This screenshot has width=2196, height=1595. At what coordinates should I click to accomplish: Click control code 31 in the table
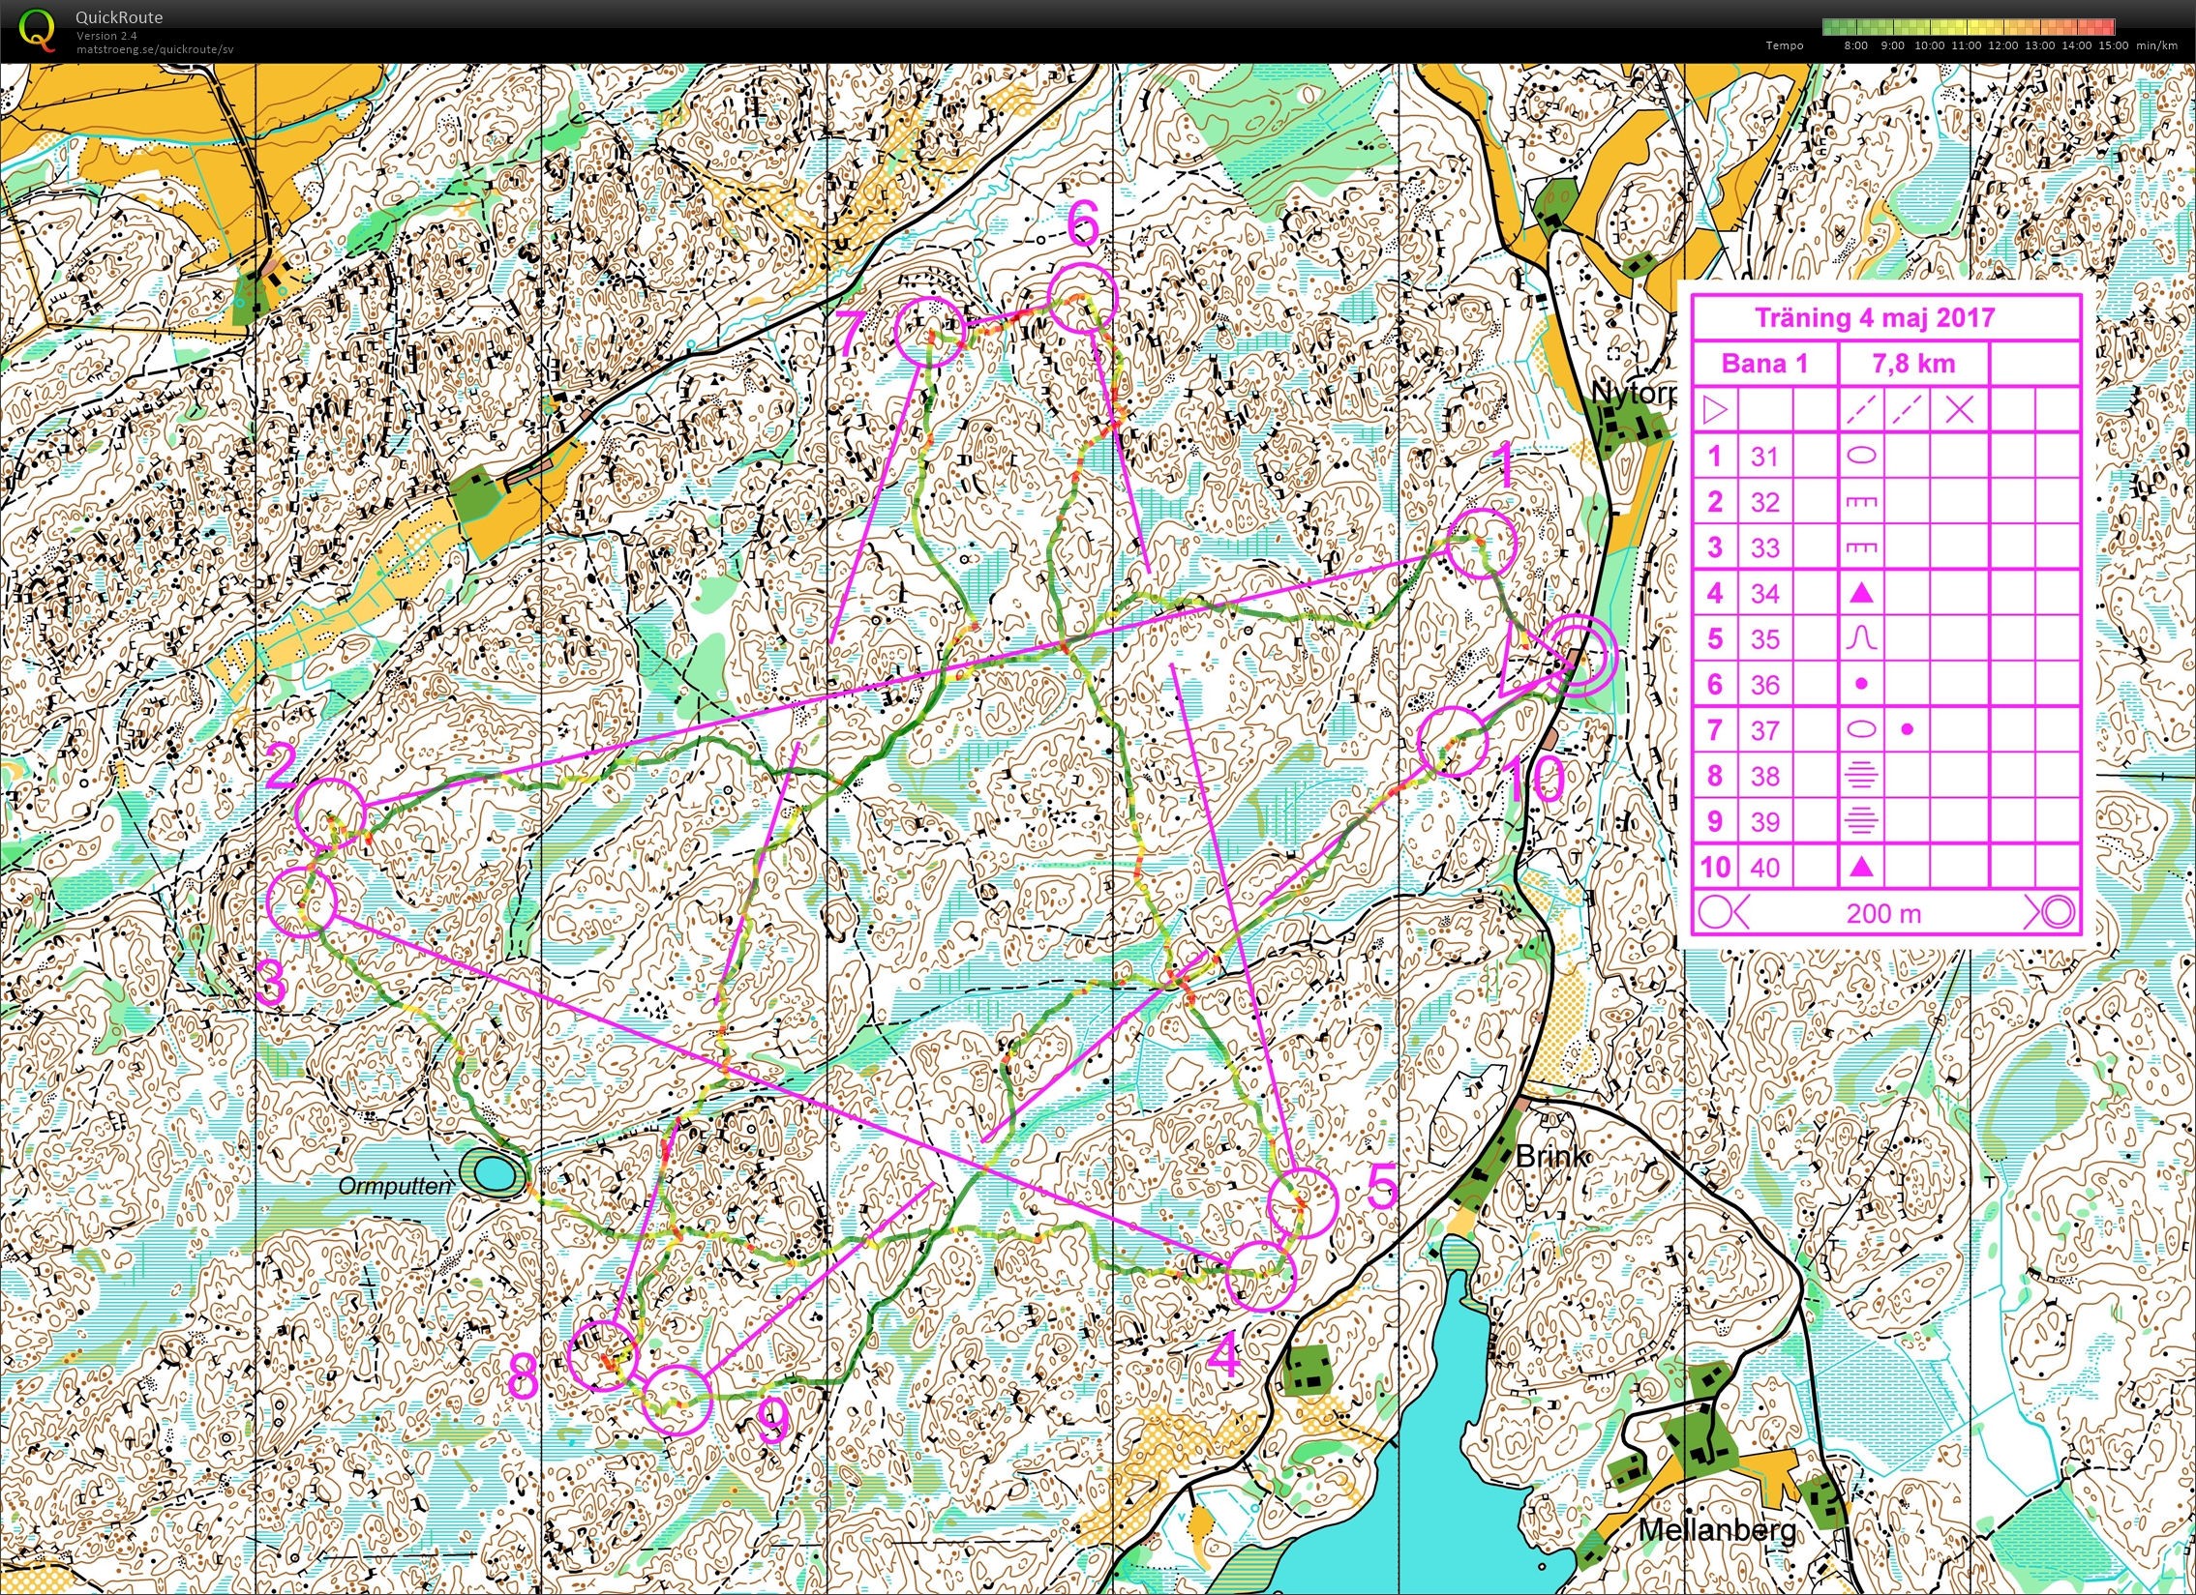point(1764,456)
